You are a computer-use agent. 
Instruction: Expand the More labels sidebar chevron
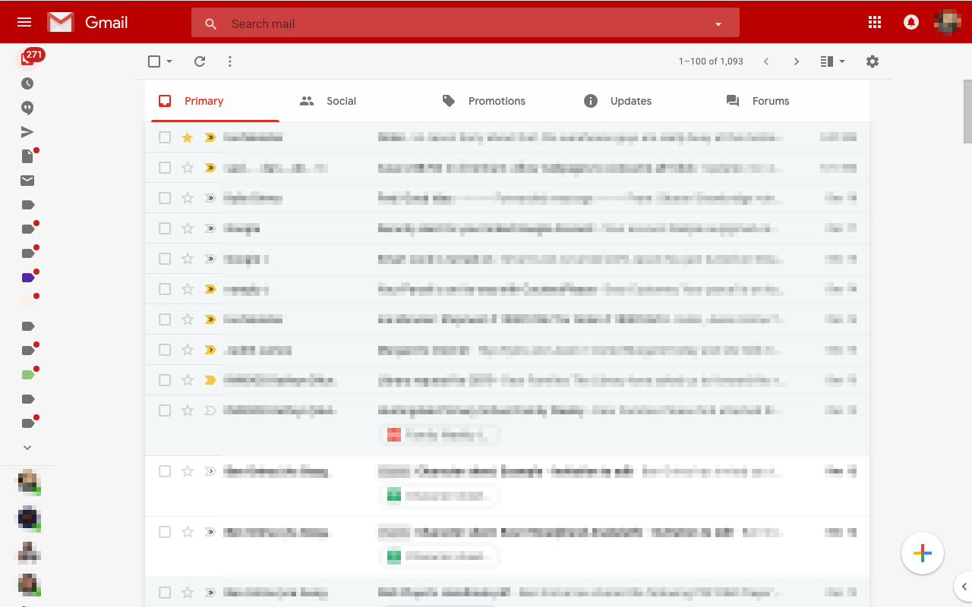click(27, 448)
